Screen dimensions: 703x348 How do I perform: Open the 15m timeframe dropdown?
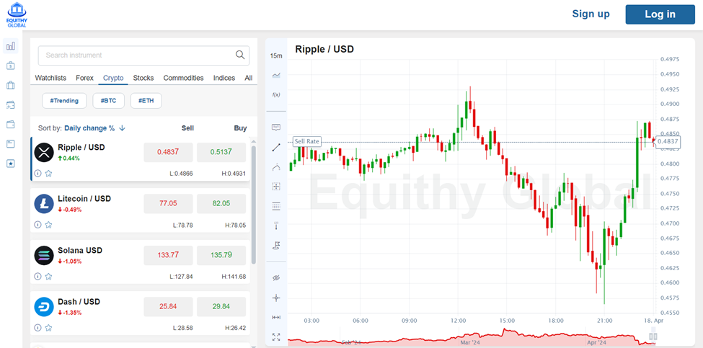[276, 55]
